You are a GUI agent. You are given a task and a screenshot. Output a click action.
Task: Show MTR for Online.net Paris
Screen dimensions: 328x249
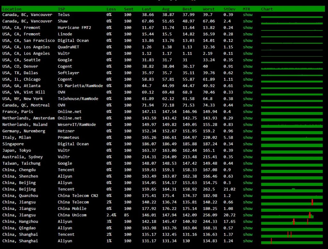[x=248, y=112]
